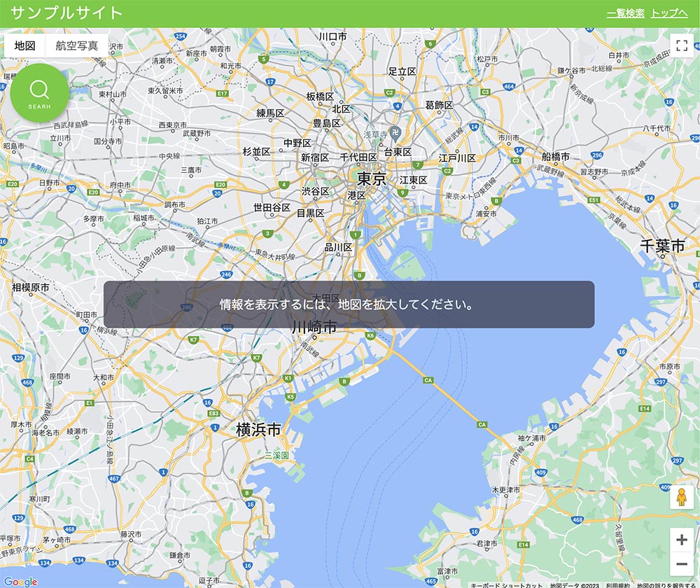This screenshot has height=588, width=700.
Task: Toggle fullscreen map view
Action: click(682, 45)
